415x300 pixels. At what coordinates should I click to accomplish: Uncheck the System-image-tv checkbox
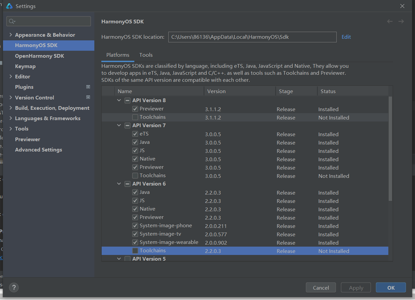coord(135,234)
